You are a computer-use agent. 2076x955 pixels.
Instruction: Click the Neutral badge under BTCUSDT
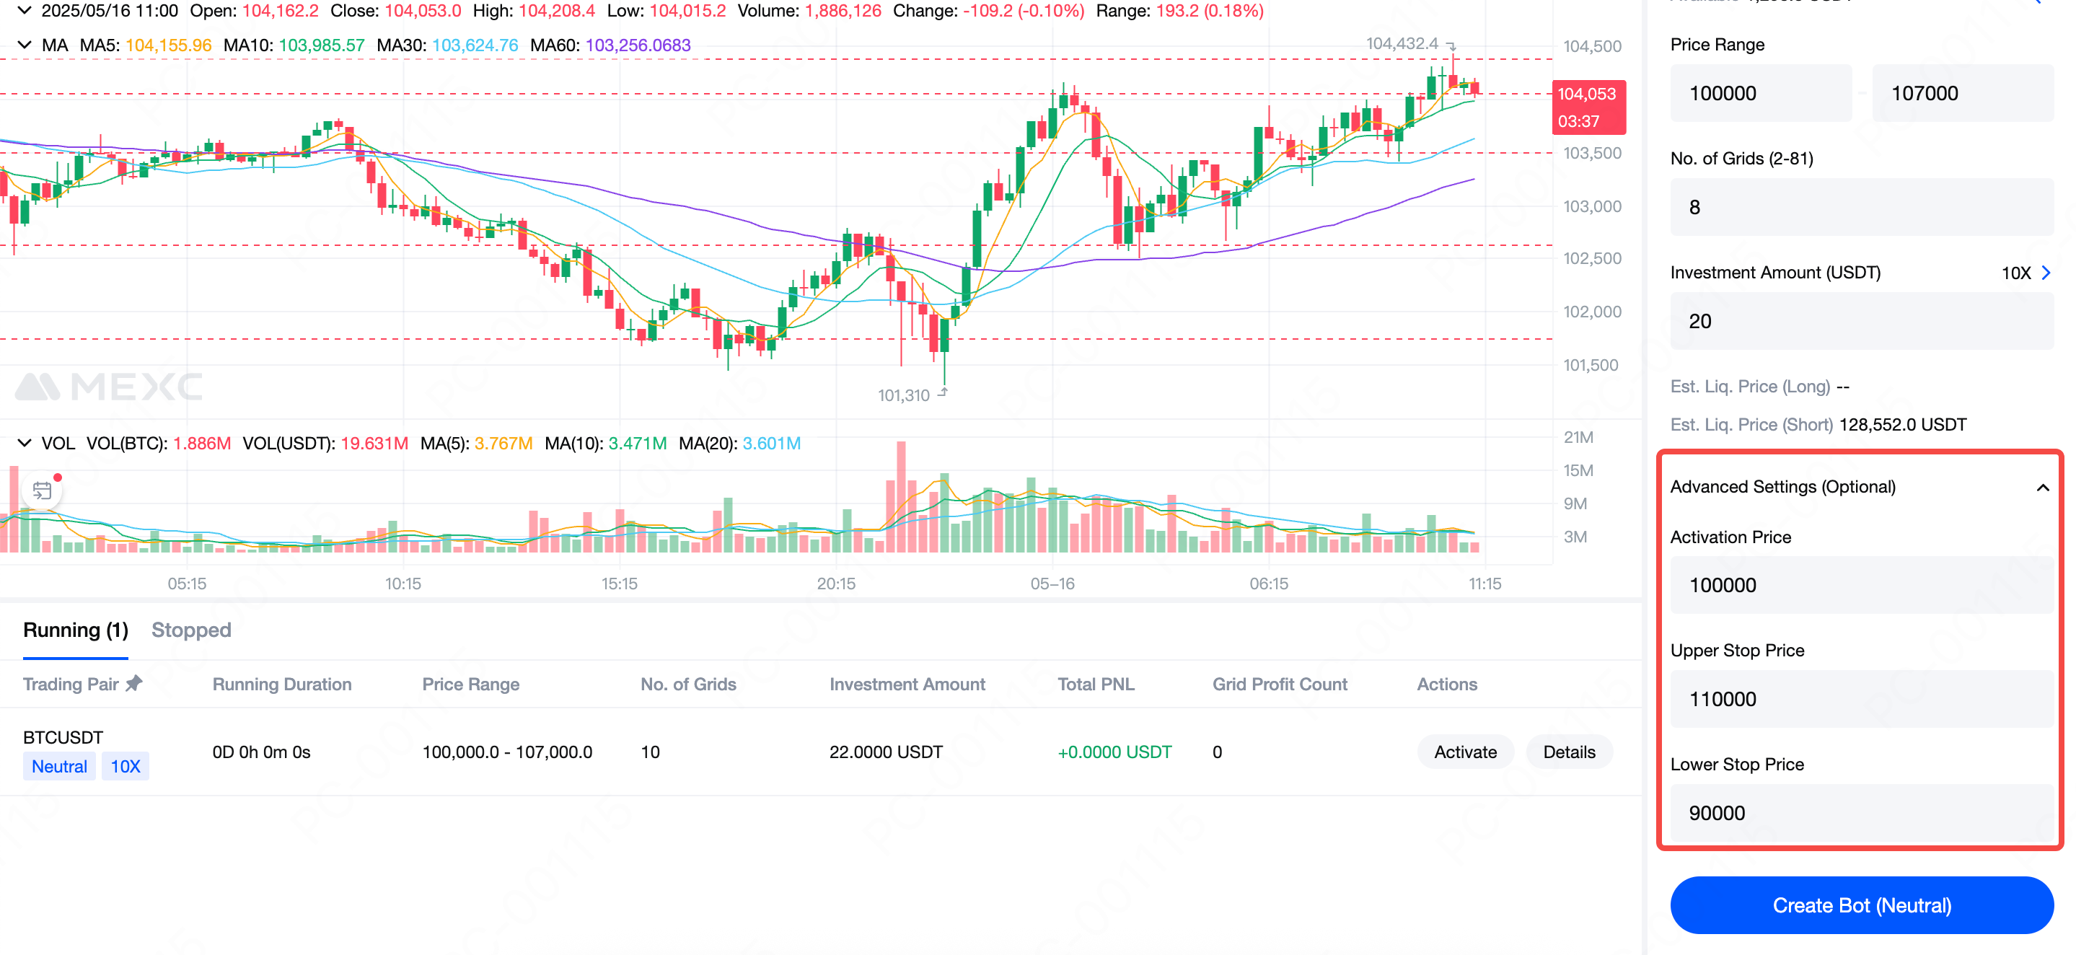(x=59, y=765)
